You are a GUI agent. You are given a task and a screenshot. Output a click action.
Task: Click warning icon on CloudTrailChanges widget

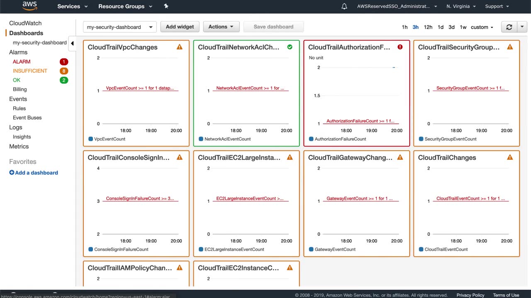pyautogui.click(x=510, y=157)
